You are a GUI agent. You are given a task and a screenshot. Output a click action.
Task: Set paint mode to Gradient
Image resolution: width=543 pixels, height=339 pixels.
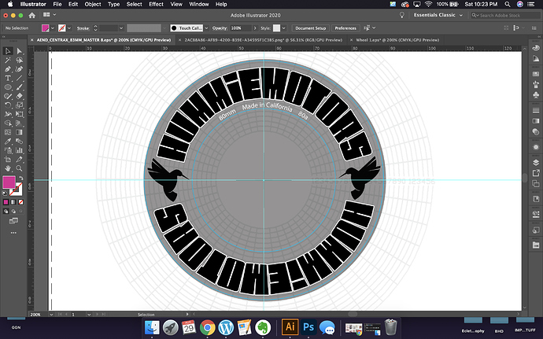click(13, 202)
